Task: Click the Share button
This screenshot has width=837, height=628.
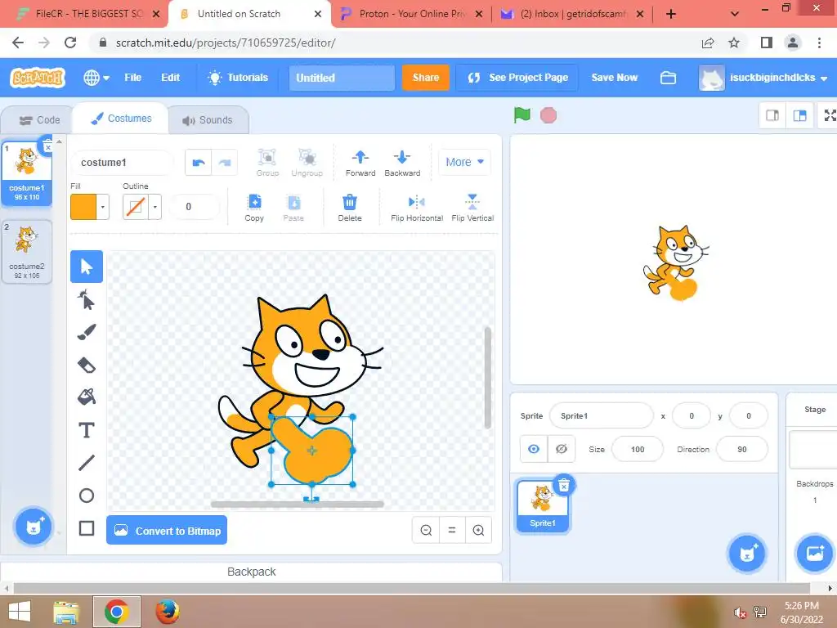Action: (x=425, y=78)
